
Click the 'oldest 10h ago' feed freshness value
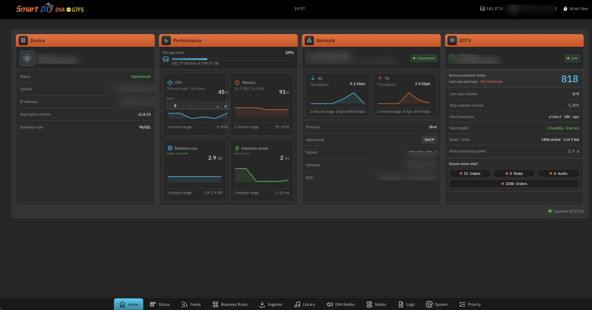pos(563,117)
